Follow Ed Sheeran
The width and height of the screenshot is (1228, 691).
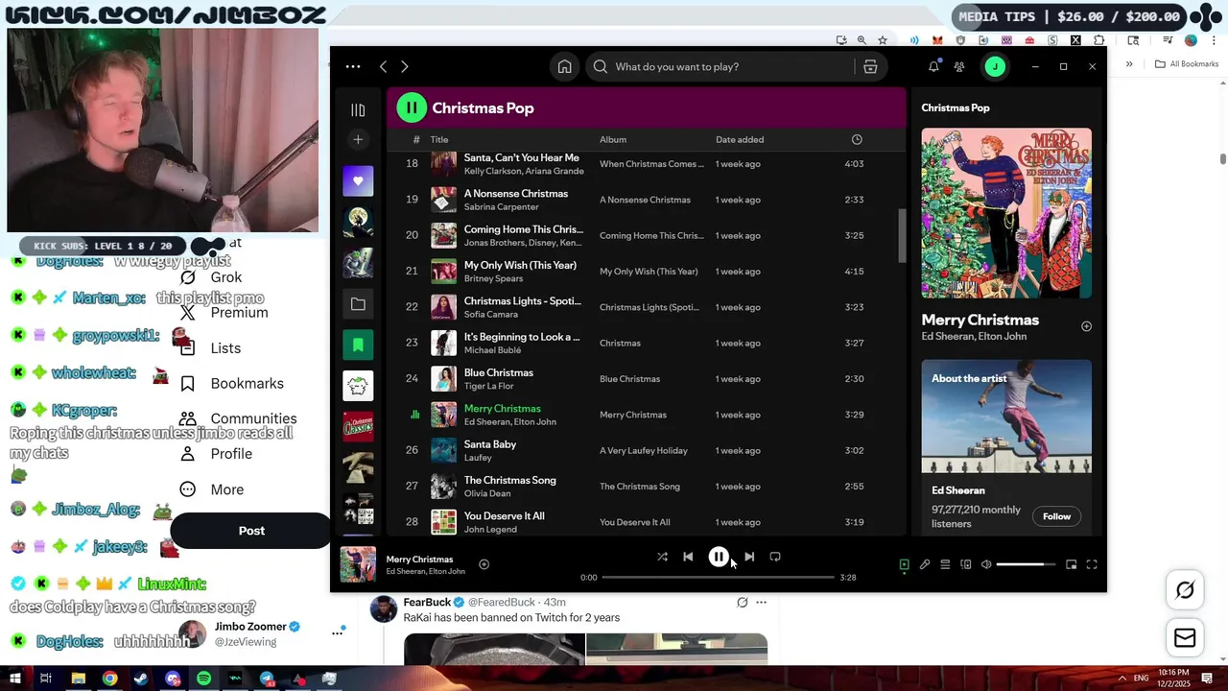point(1056,516)
